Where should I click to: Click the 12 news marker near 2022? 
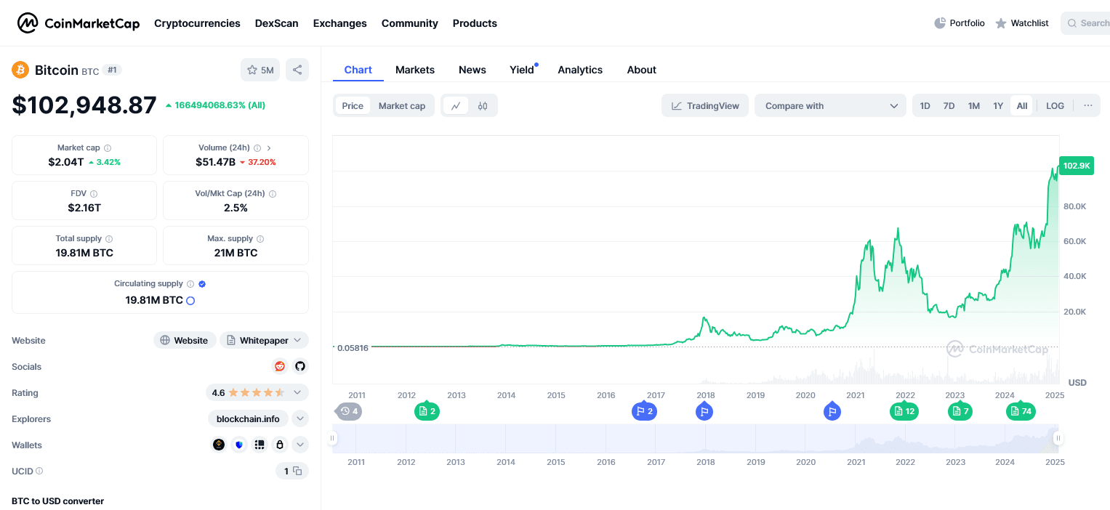pos(904,410)
